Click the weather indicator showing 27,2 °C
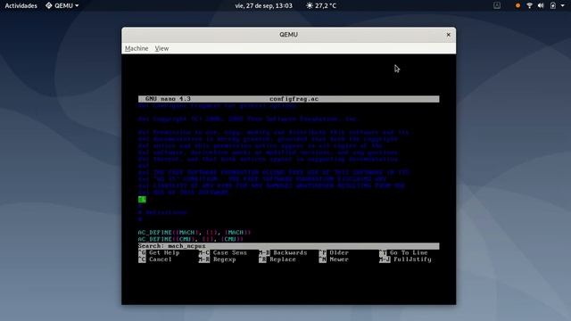 pos(321,5)
